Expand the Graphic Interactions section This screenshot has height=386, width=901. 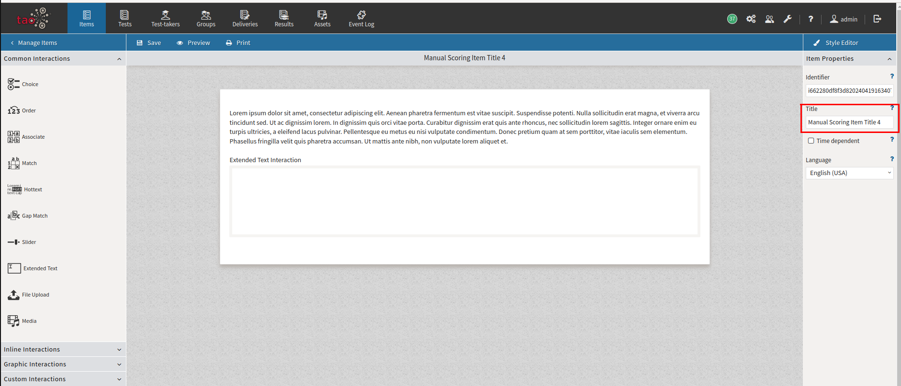pos(63,364)
